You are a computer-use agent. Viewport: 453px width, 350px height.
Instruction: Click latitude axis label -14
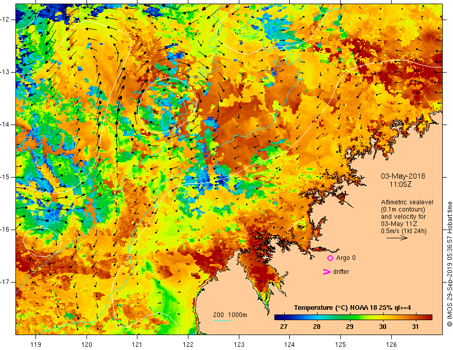point(6,125)
